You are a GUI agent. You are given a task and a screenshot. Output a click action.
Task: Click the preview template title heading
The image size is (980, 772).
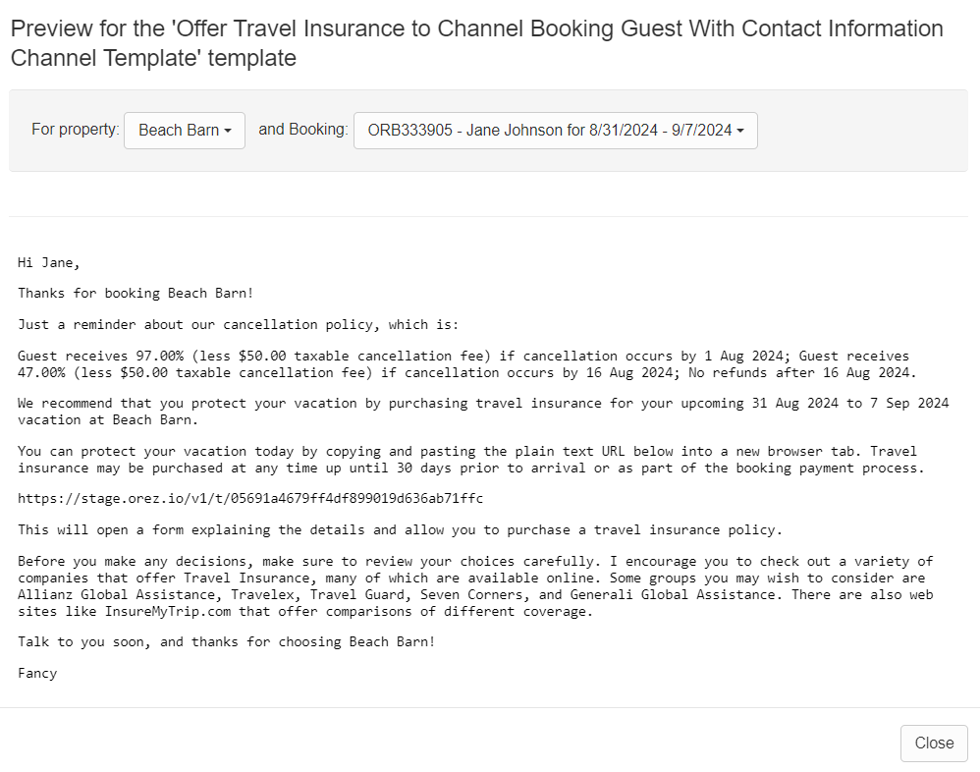coord(477,43)
